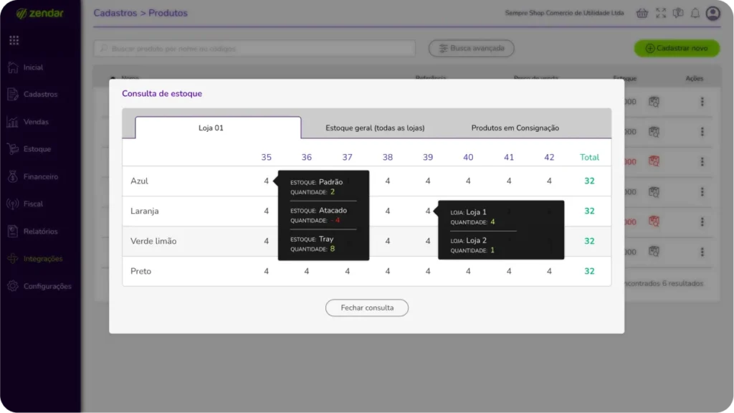The image size is (734, 413).
Task: Select the Loja 01 tab
Action: tap(218, 128)
